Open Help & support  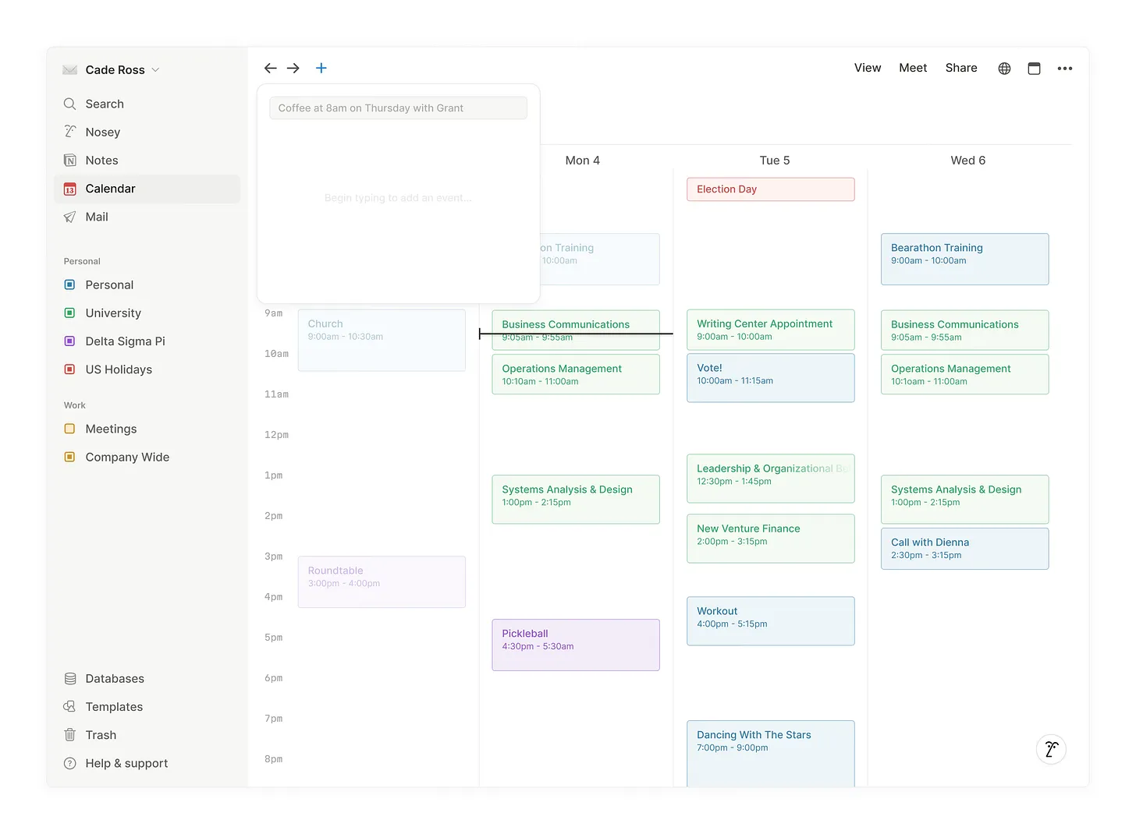pos(126,763)
